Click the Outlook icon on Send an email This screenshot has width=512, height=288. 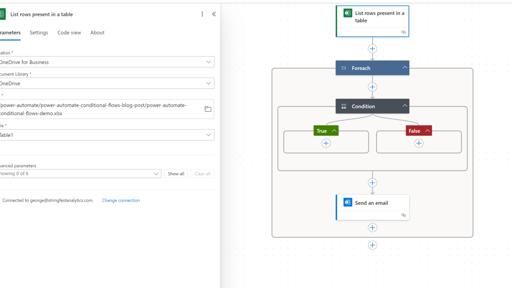tap(348, 202)
